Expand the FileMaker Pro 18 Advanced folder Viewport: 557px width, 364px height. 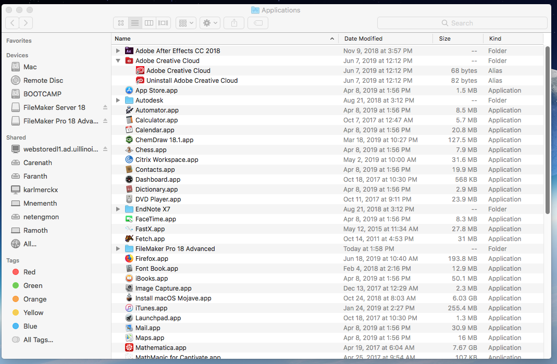tap(118, 249)
